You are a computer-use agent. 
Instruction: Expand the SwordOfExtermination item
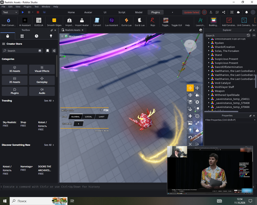209,67
